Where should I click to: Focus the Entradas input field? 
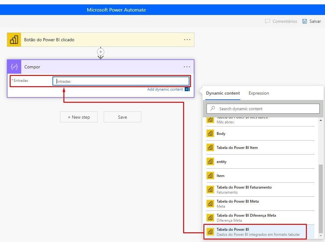coord(121,81)
